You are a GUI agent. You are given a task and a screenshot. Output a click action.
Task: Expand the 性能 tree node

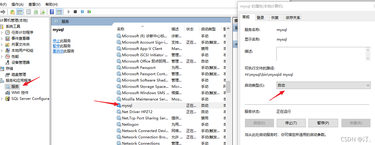(2, 56)
